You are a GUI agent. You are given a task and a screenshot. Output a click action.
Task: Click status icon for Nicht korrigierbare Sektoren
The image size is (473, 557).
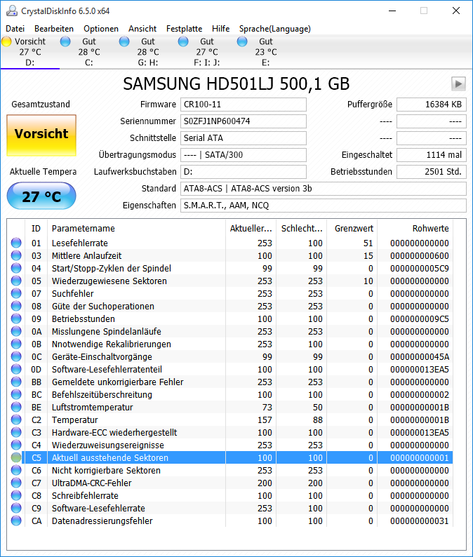(x=16, y=470)
